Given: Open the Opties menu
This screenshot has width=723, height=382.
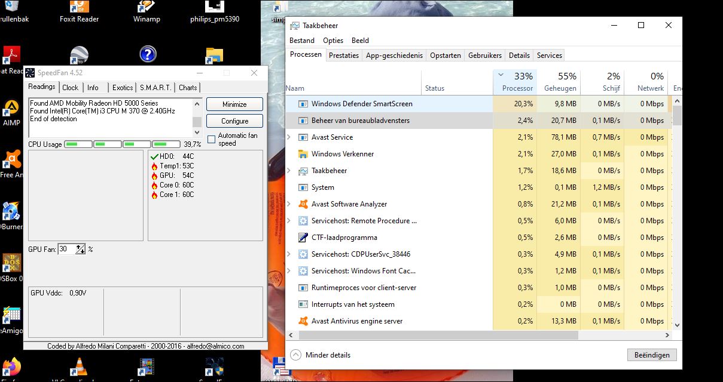Looking at the screenshot, I should click(333, 41).
